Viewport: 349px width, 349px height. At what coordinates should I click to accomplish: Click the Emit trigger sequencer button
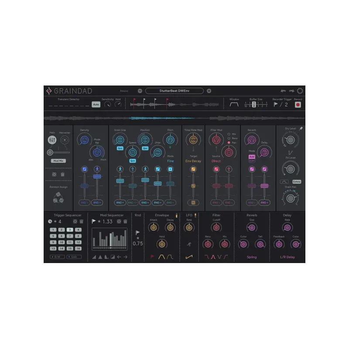pos(74,257)
